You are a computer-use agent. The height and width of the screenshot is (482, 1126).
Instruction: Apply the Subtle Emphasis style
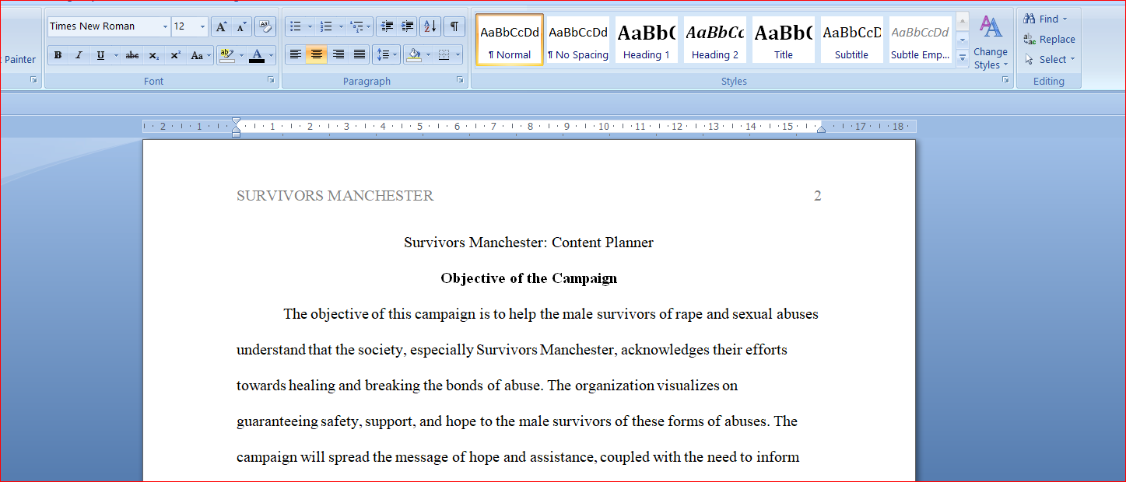[921, 39]
